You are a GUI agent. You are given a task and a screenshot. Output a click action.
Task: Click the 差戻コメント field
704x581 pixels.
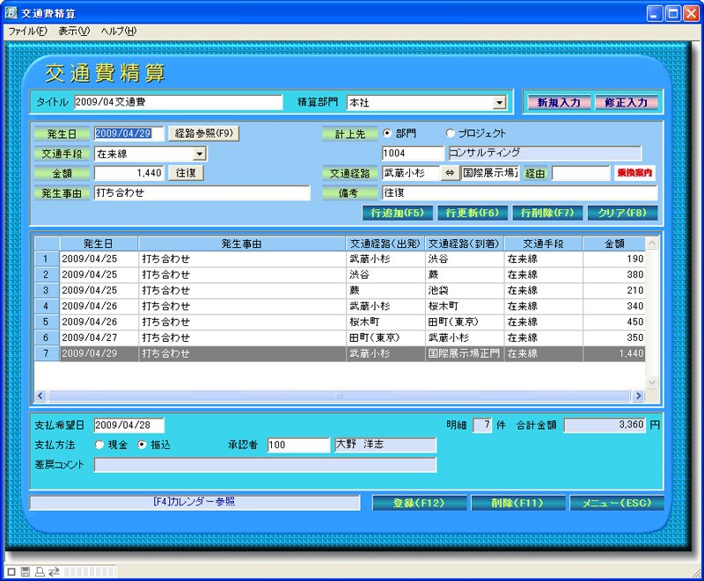tap(266, 465)
